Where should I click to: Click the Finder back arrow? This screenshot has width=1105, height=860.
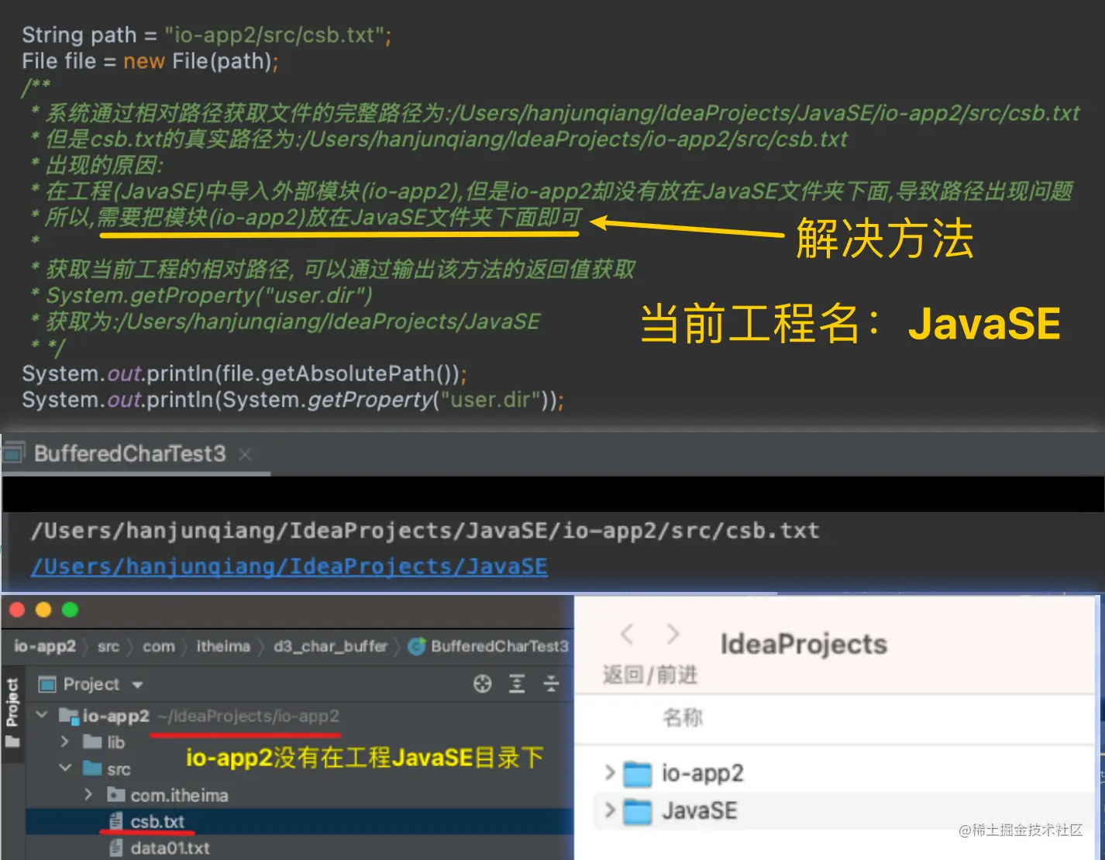coord(628,635)
